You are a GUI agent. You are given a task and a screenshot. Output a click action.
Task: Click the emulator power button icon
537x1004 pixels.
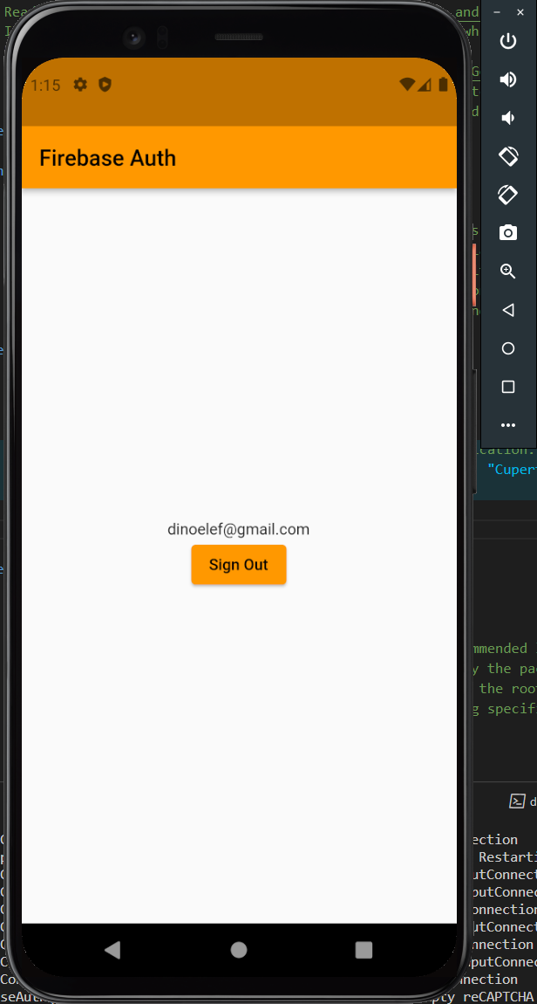pos(507,42)
